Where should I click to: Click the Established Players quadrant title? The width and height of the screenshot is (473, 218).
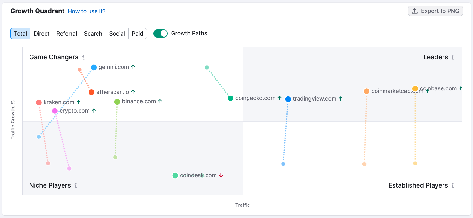point(418,185)
